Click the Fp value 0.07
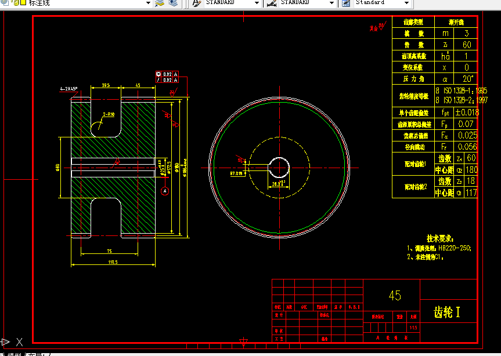The height and width of the screenshot is (356, 501). 466,123
